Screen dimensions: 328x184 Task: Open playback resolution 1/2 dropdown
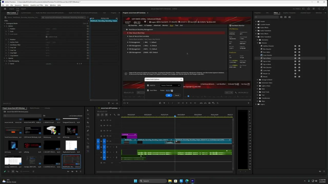click(x=229, y=93)
